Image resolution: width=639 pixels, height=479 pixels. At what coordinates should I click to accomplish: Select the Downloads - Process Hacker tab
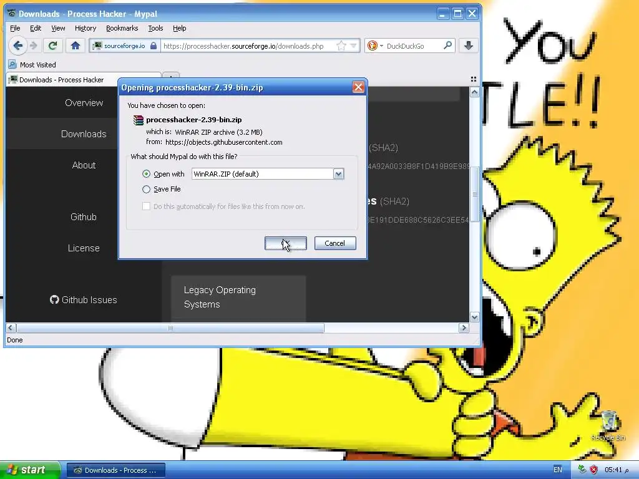[x=84, y=79]
